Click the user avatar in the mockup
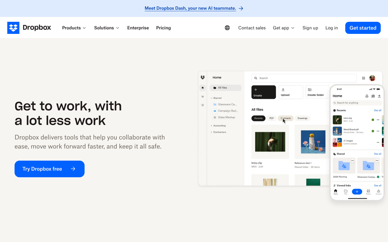 point(372,78)
